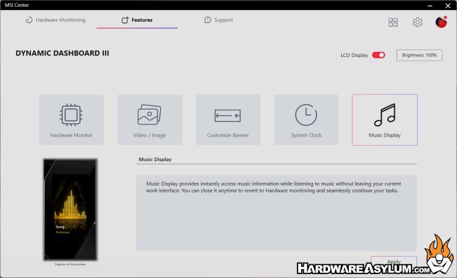Click the 'Diagram of the preview' caption
This screenshot has height=278, width=457.
[x=70, y=264]
